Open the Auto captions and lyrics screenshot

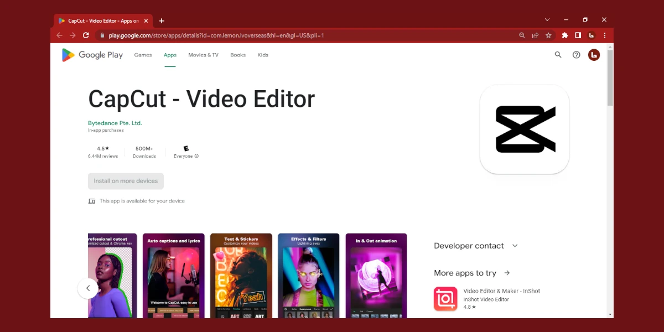(x=174, y=276)
